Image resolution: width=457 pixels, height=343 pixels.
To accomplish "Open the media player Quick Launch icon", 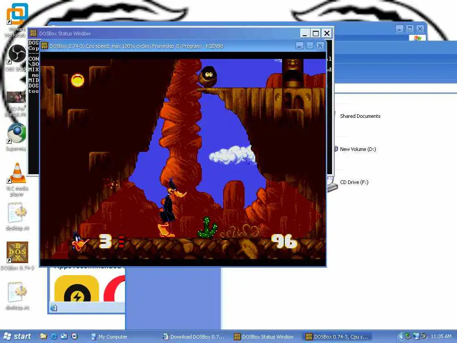I will click(75, 336).
